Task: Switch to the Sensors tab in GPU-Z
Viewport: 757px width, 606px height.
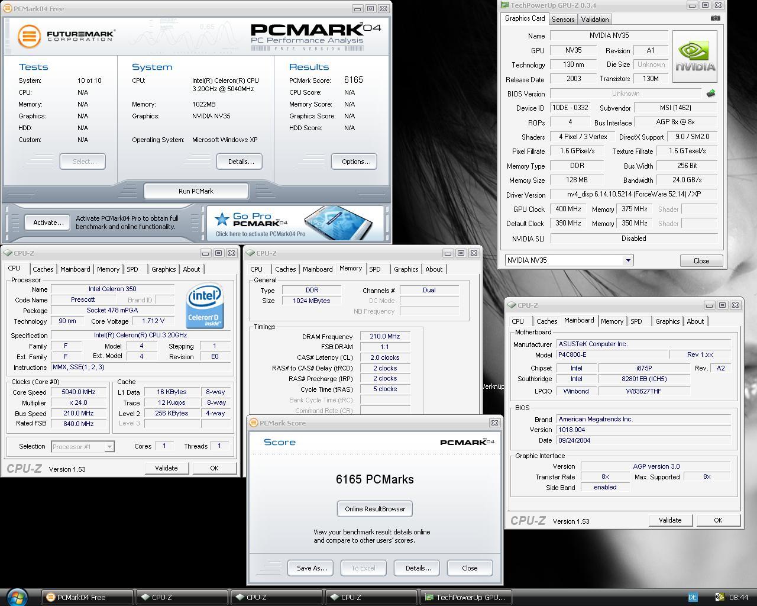Action: click(x=563, y=20)
